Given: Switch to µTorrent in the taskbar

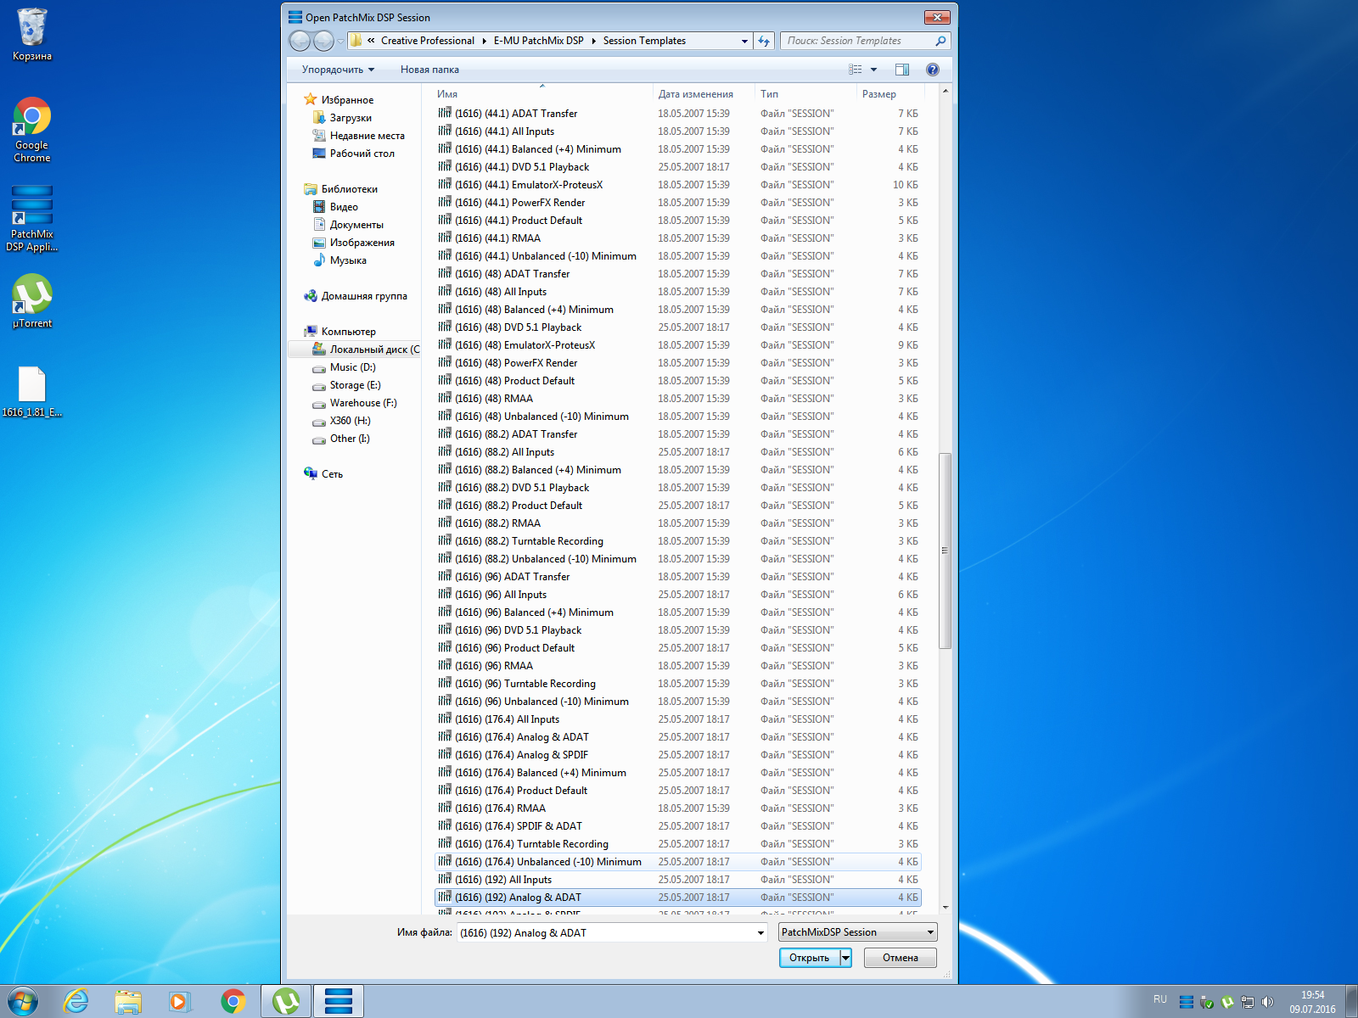Looking at the screenshot, I should coord(286,1002).
